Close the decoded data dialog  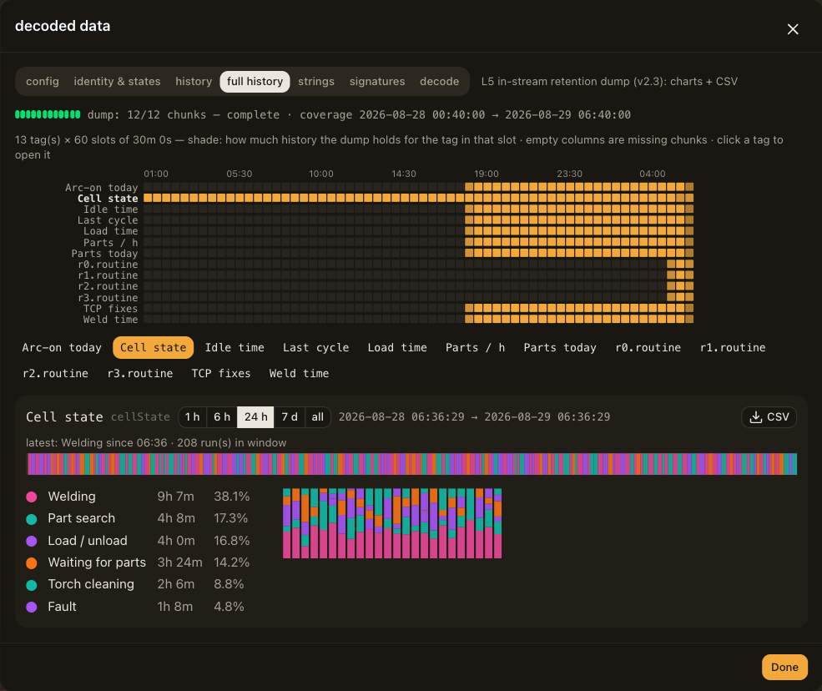point(793,29)
